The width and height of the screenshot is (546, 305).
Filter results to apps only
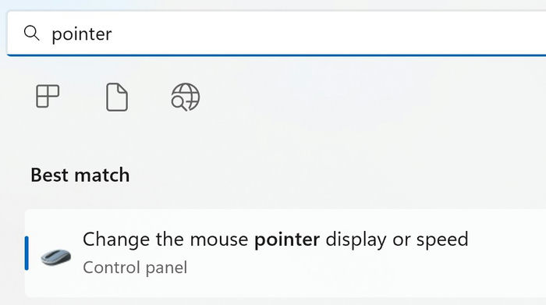click(x=48, y=96)
